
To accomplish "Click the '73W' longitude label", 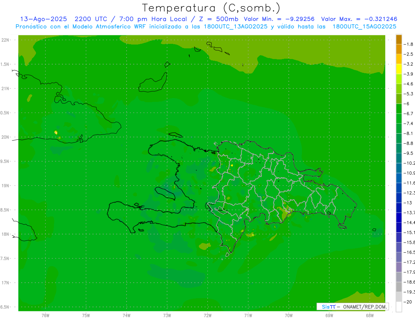I will [x=167, y=316].
